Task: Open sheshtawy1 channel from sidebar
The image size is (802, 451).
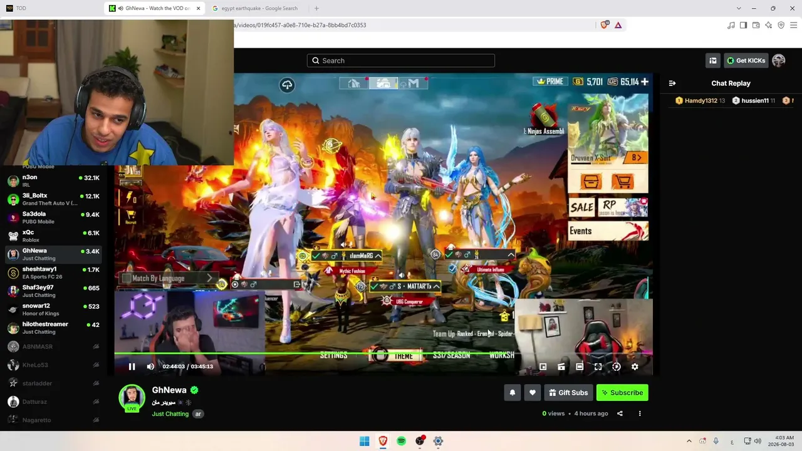Action: 53,272
